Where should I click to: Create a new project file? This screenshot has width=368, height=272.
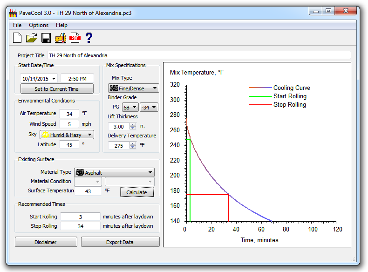17,38
